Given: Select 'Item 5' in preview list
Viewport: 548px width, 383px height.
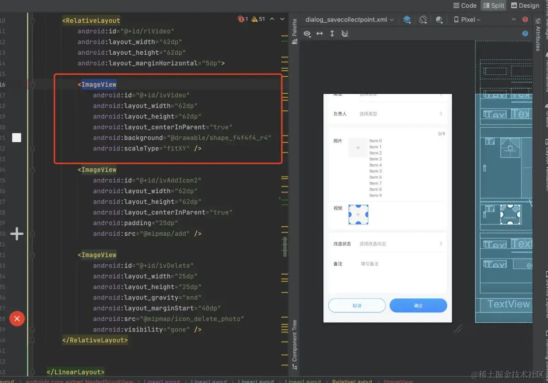Looking at the screenshot, I should coord(375,171).
